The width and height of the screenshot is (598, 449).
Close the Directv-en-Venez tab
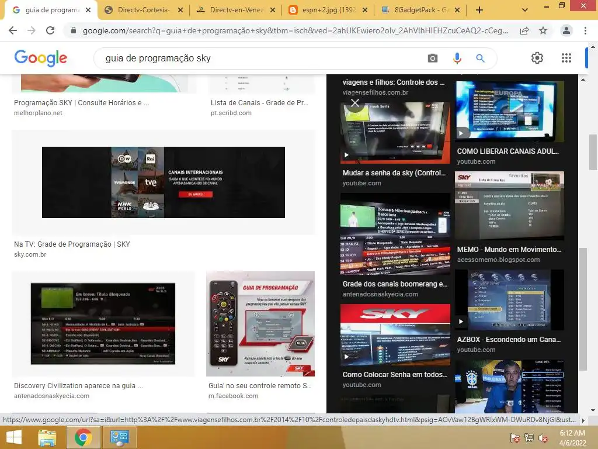[x=273, y=10]
